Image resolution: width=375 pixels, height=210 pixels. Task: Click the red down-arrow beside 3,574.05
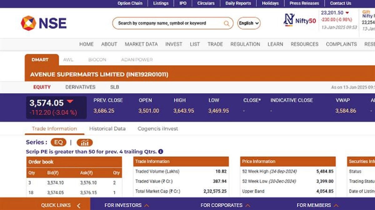70,101
